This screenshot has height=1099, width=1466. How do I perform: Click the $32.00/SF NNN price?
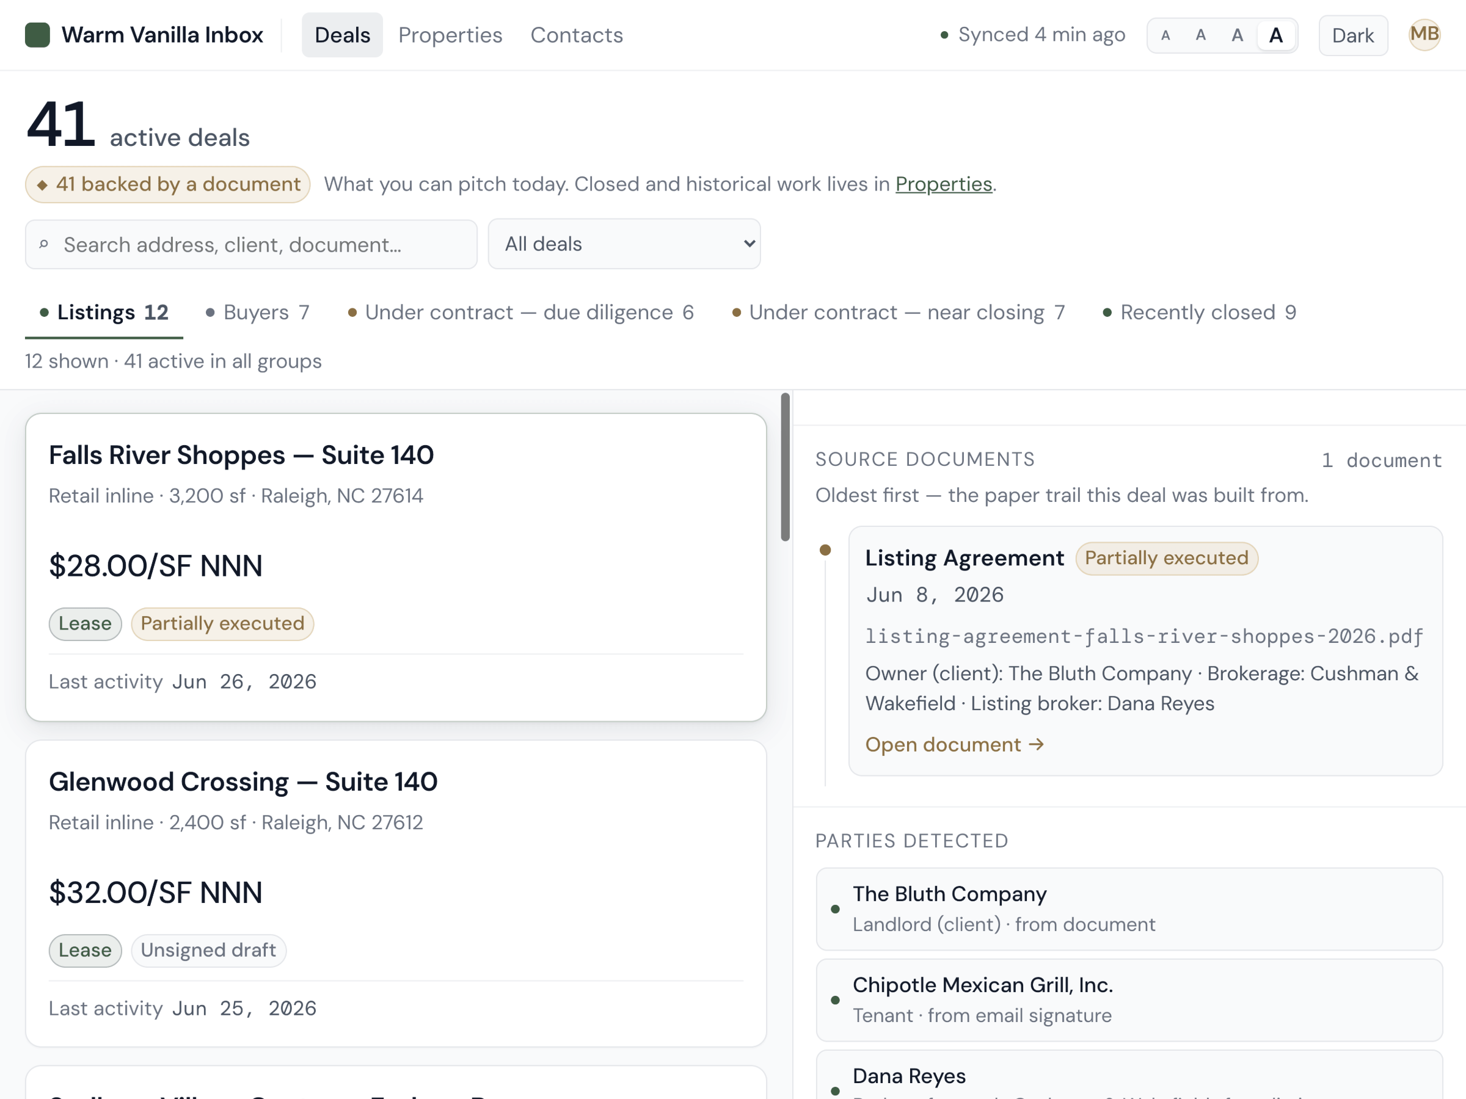click(156, 893)
